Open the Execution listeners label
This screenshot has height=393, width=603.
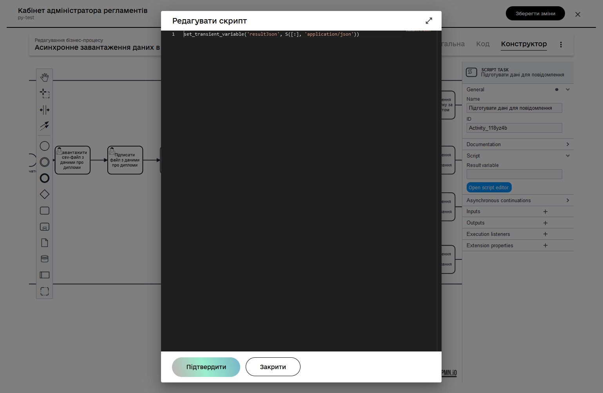point(488,234)
